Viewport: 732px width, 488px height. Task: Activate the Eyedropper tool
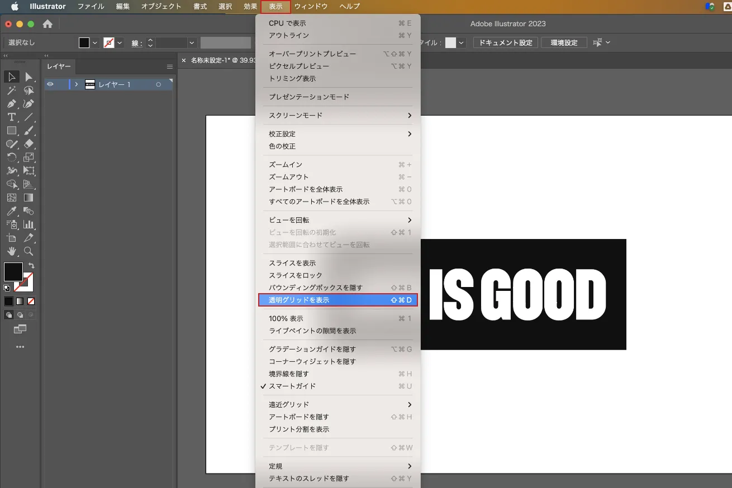[x=11, y=211]
